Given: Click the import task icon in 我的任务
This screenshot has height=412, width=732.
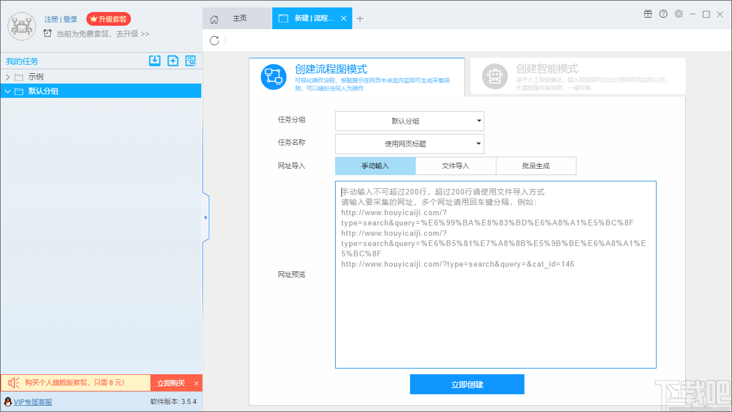Looking at the screenshot, I should (x=154, y=61).
